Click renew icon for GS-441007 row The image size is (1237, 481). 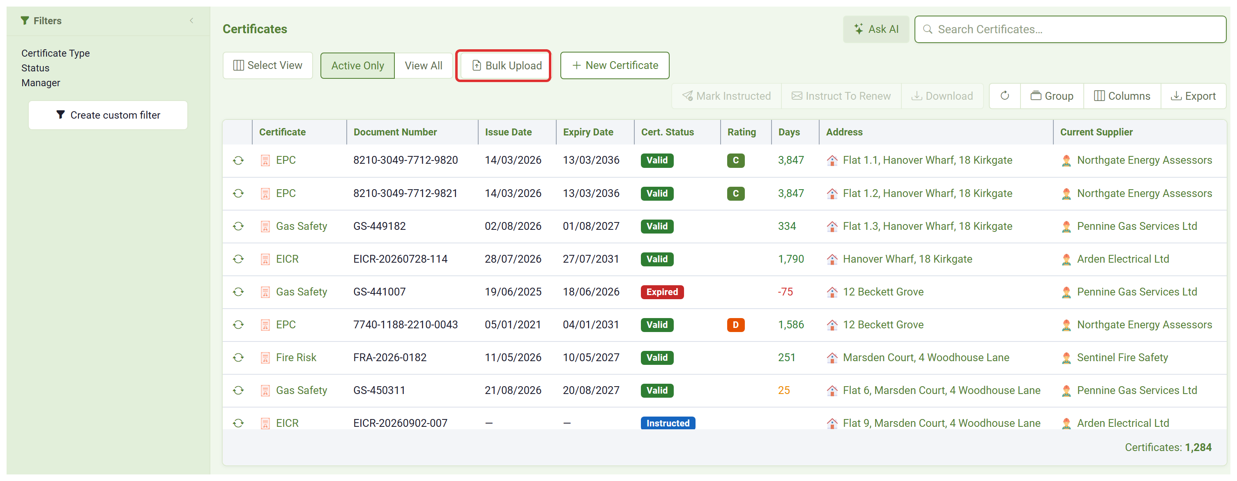pyautogui.click(x=238, y=292)
